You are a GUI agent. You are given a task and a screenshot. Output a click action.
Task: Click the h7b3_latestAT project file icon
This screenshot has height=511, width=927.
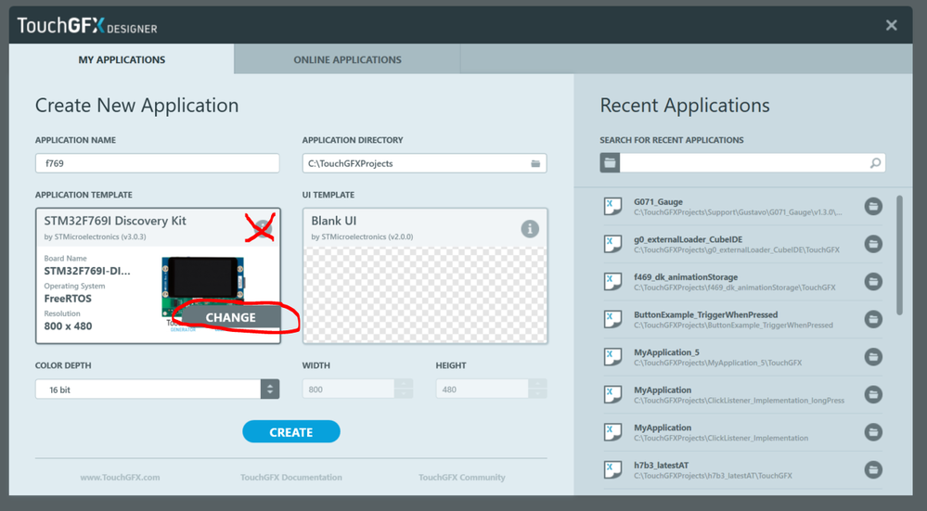(612, 469)
